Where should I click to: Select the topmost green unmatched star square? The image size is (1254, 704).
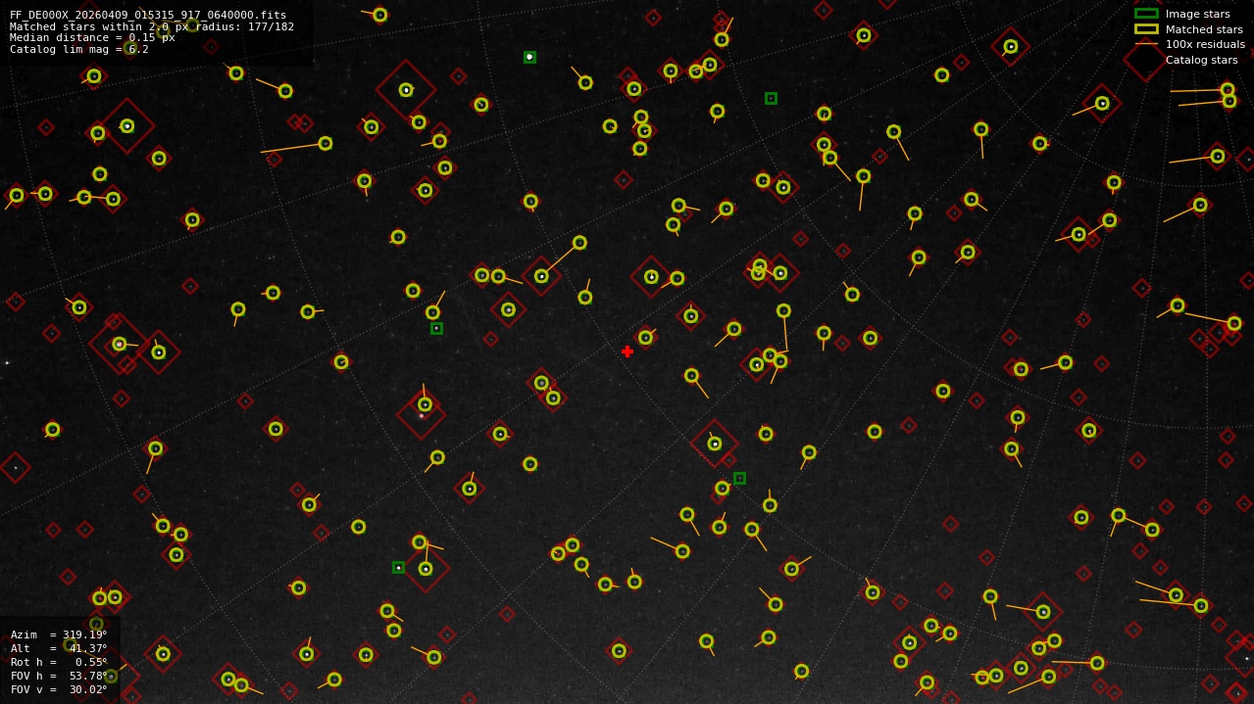point(529,57)
